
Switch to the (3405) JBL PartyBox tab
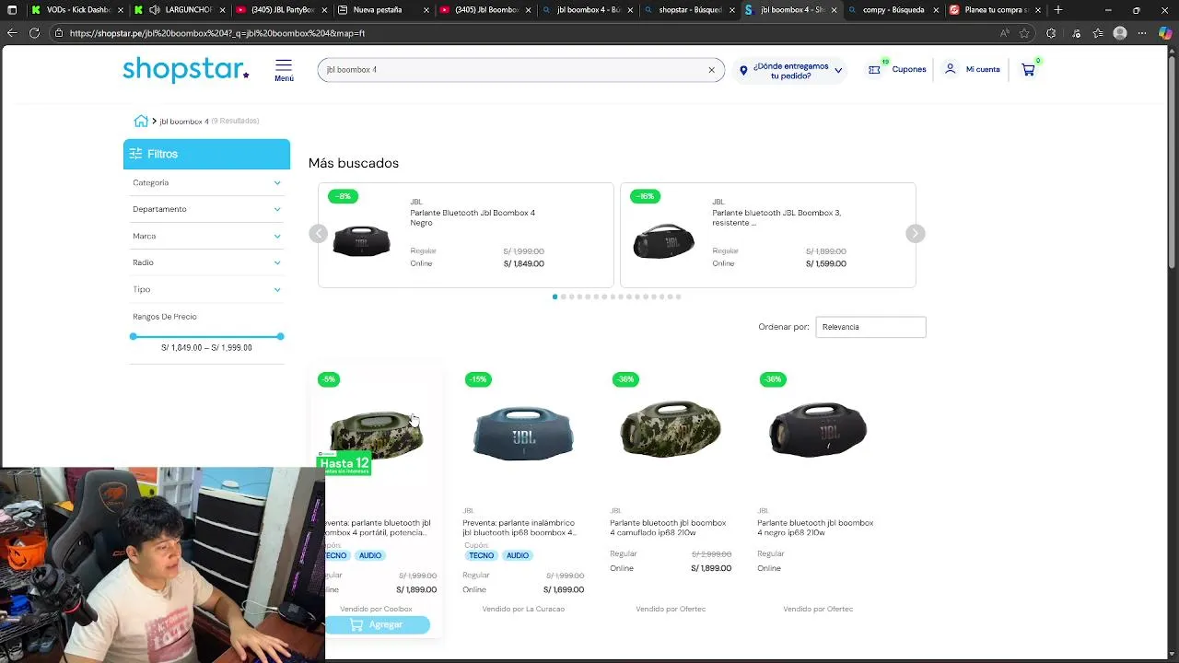click(281, 10)
